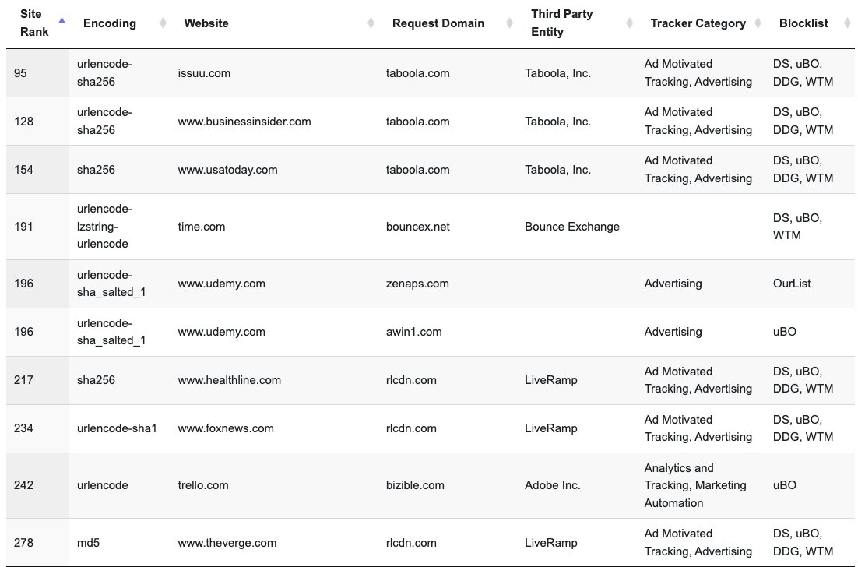Click the Third Party Entity sort arrows
This screenshot has width=858, height=567.
629,23
